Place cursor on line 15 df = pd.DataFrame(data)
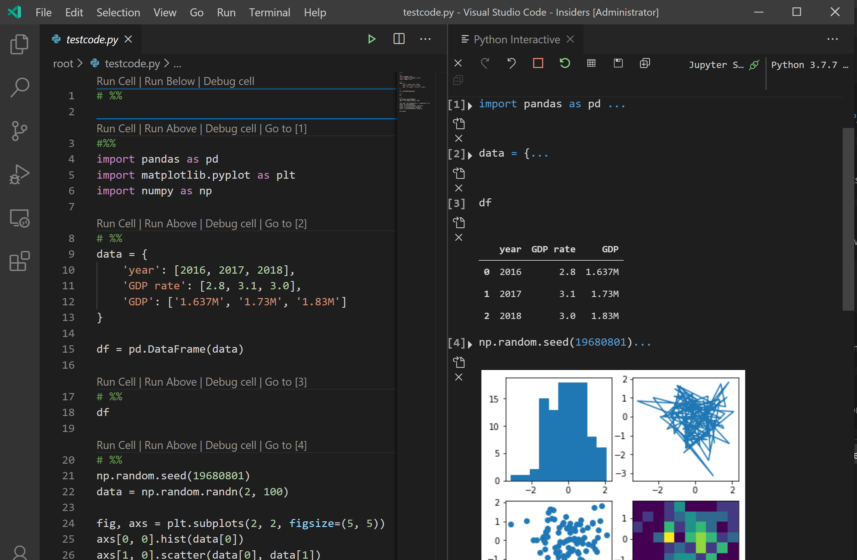This screenshot has height=560, width=857. [170, 349]
